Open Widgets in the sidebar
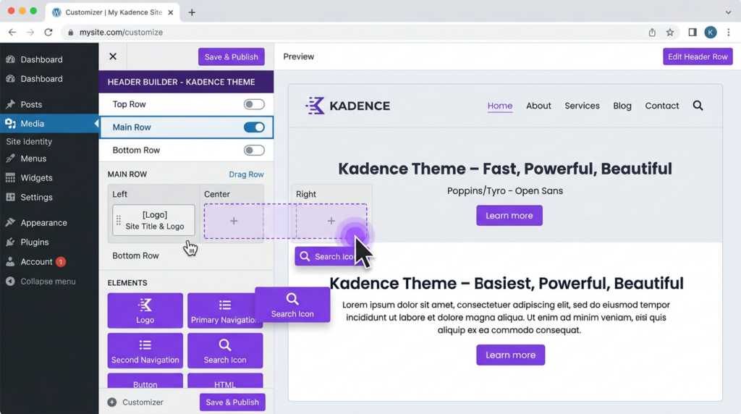This screenshot has width=741, height=414. click(36, 178)
